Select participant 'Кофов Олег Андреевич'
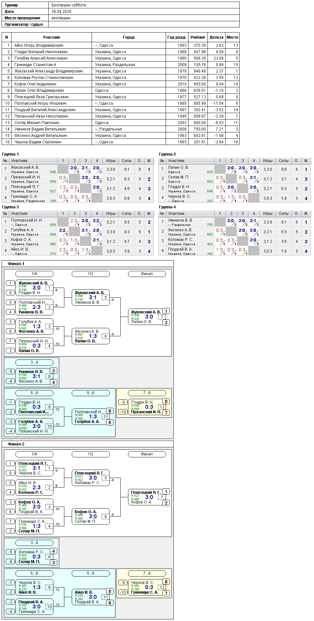 click(x=35, y=84)
